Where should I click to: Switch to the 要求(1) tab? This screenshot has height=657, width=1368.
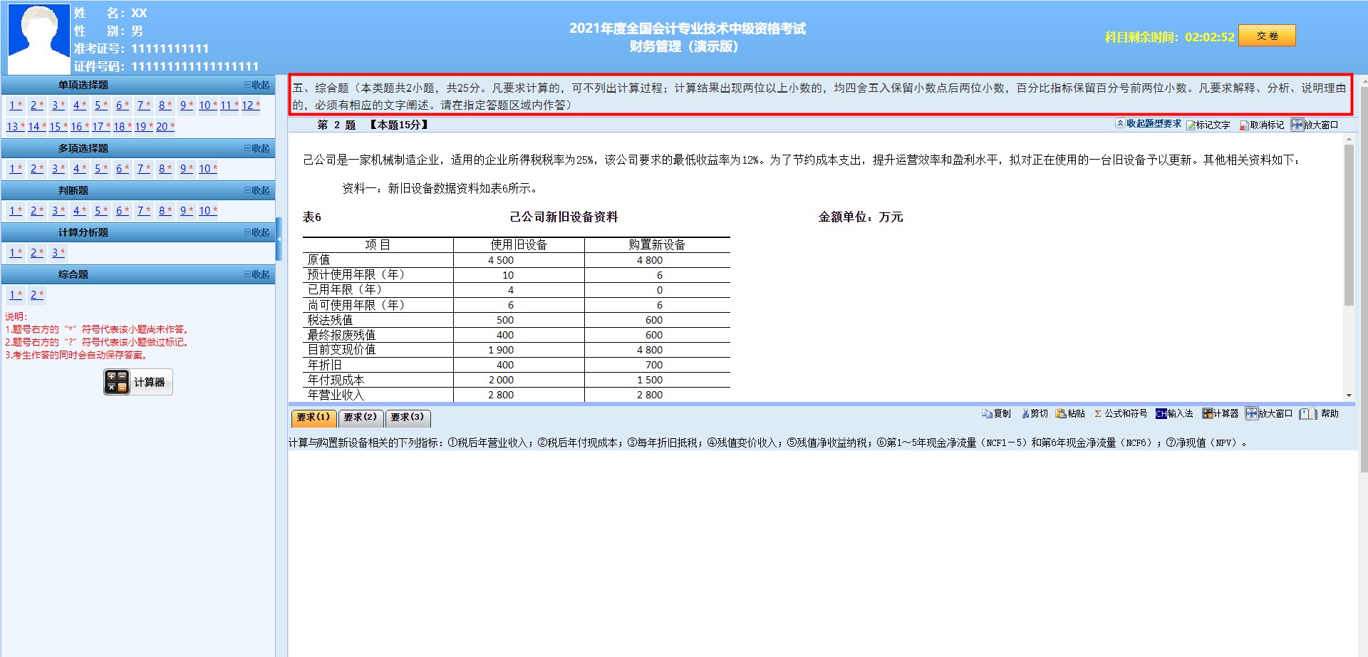coord(313,417)
